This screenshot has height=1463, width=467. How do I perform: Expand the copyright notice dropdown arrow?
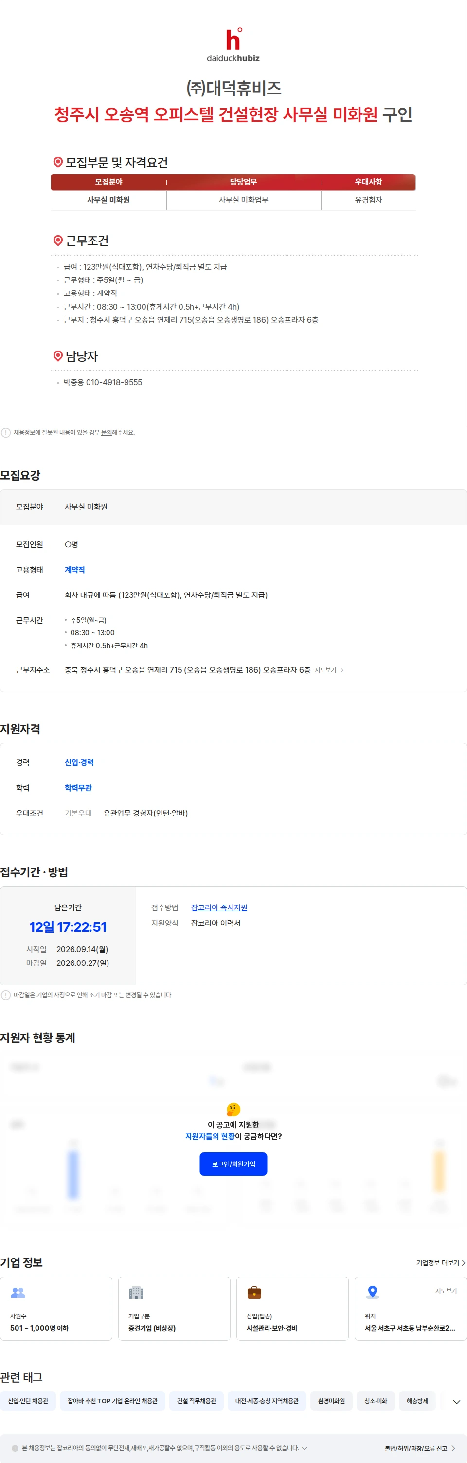[x=305, y=1448]
